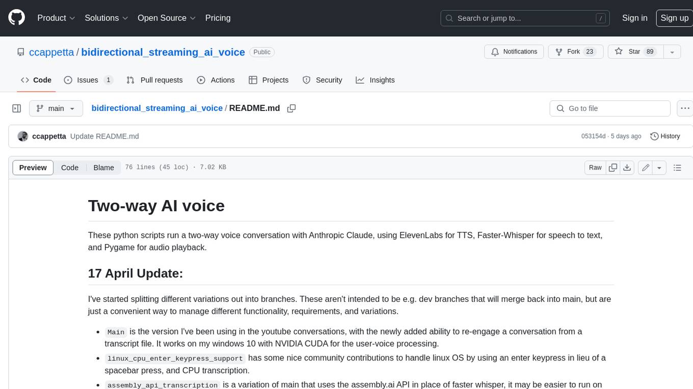
Task: Go to repository root in breadcrumb
Action: [x=157, y=108]
